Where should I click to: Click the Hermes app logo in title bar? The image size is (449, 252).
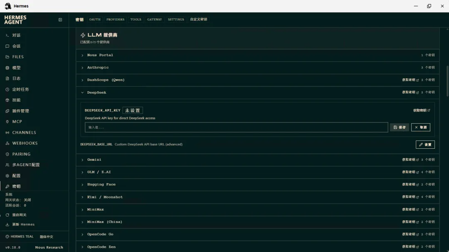click(x=8, y=6)
